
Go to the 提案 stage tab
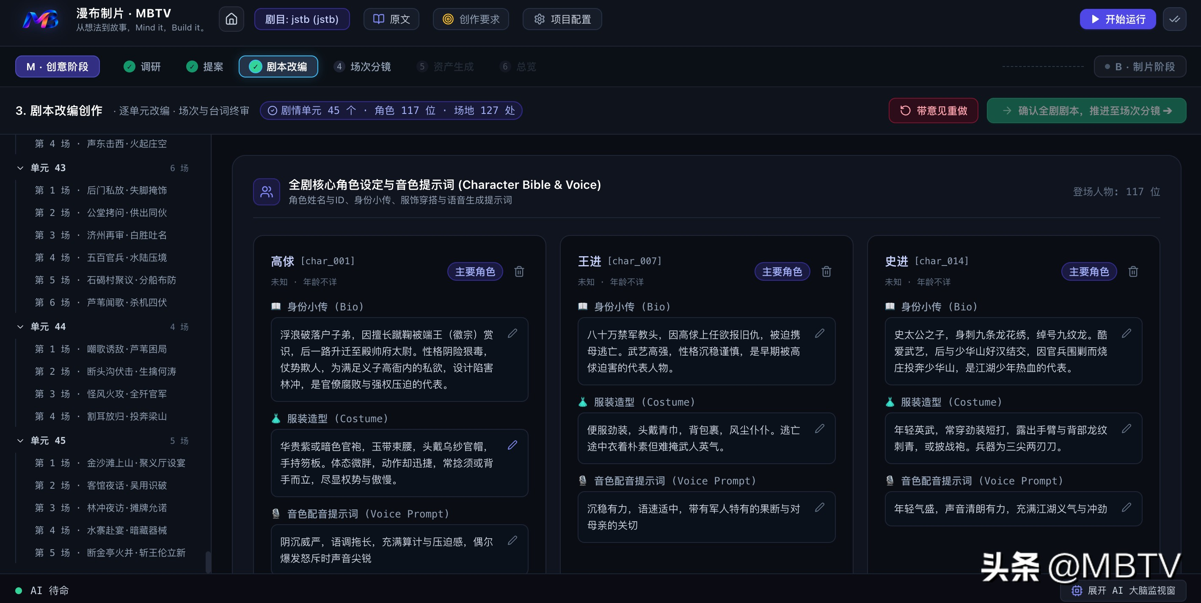pyautogui.click(x=205, y=66)
